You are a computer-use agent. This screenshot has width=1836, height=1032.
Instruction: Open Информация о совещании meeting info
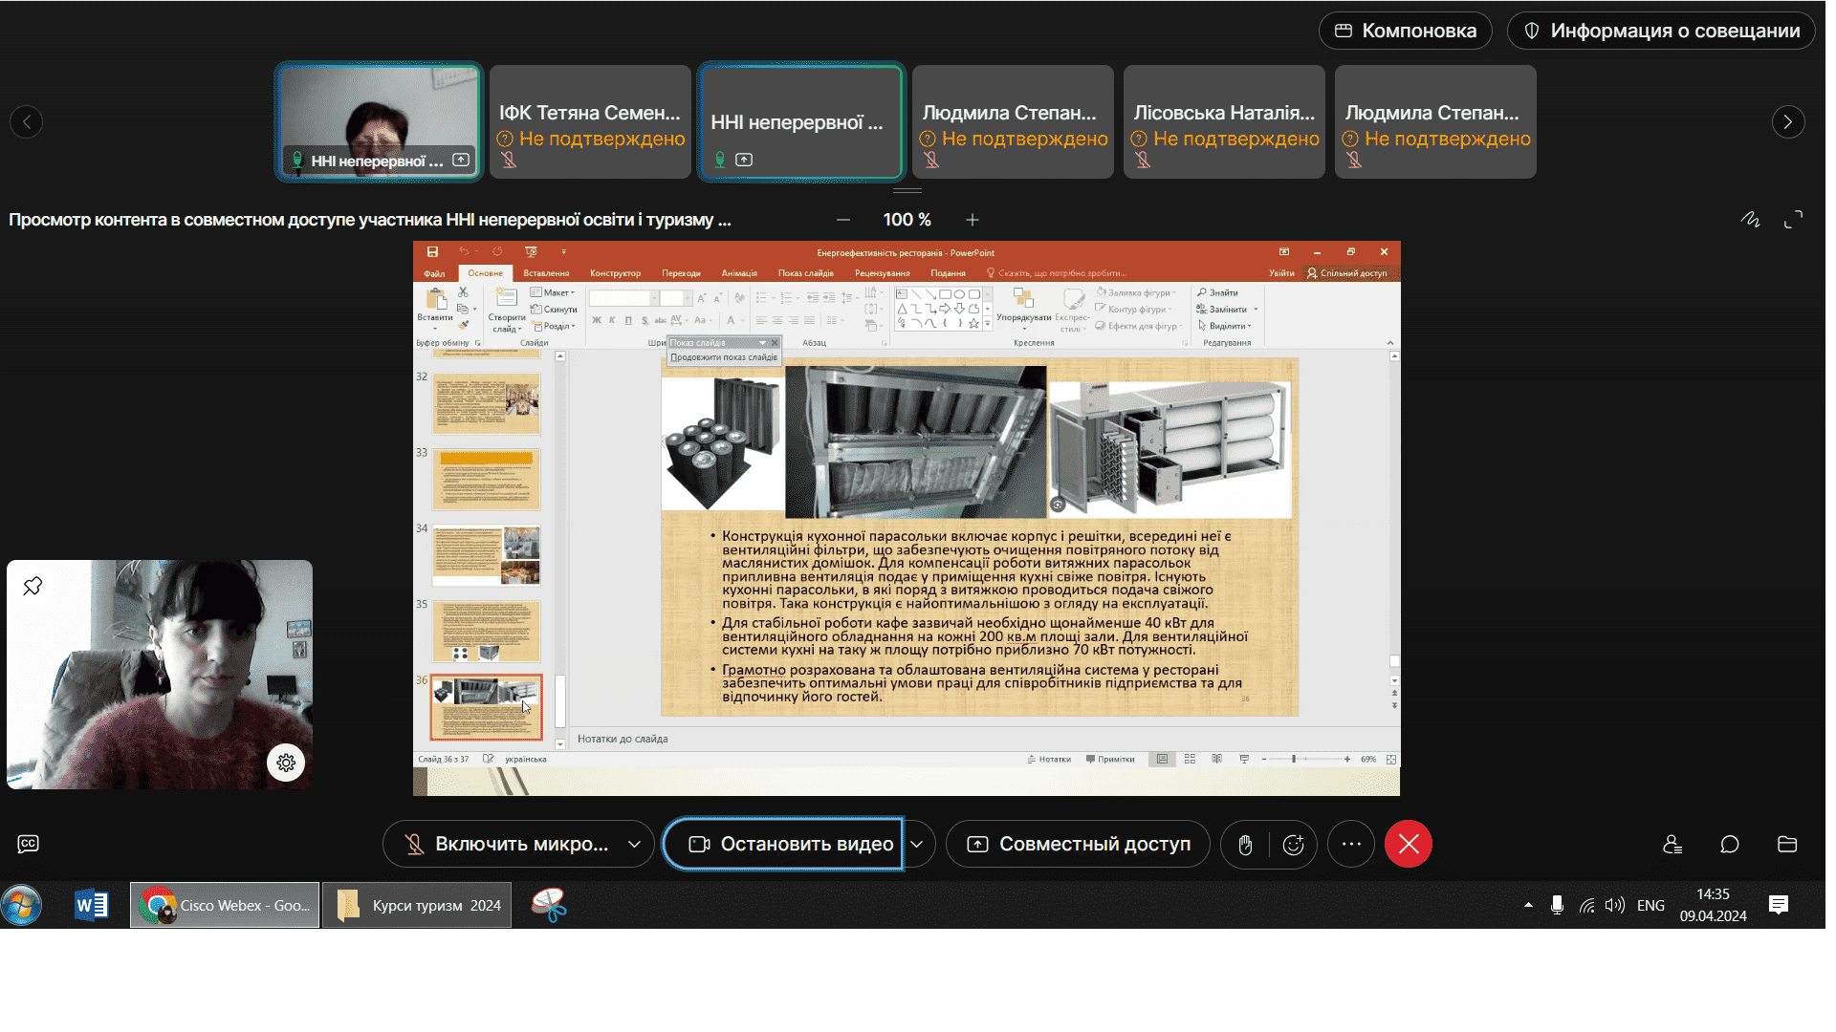click(x=1661, y=31)
